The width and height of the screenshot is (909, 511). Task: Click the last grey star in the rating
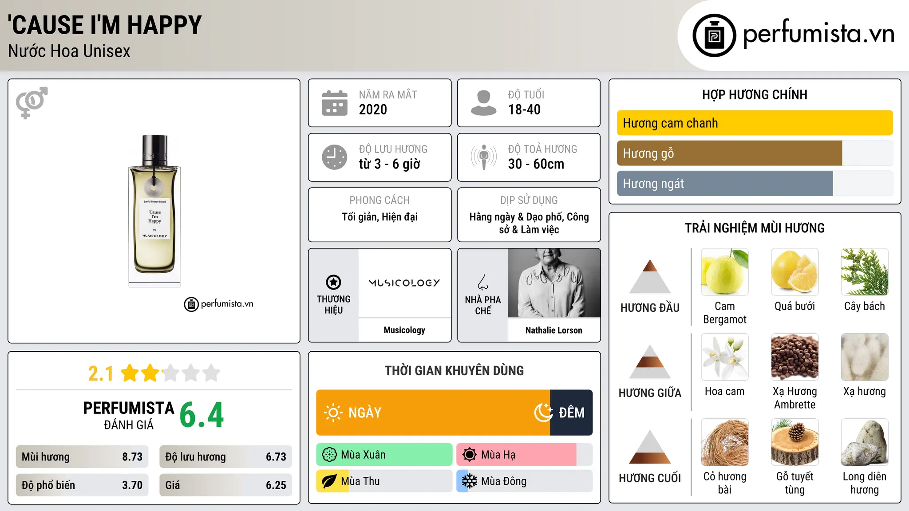[x=211, y=373]
